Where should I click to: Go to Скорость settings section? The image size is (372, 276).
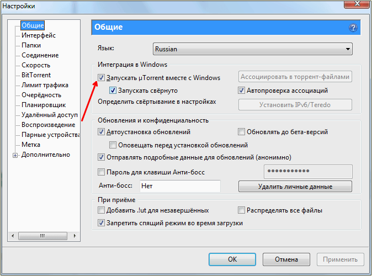[36, 65]
